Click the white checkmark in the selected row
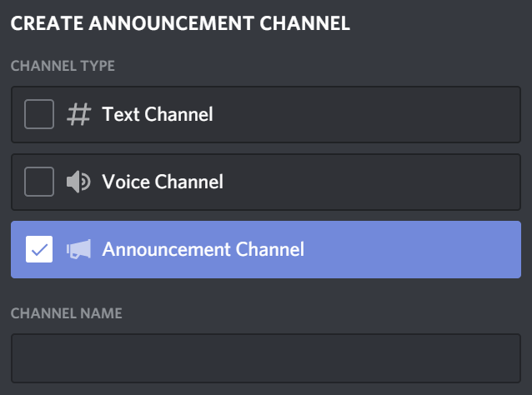The width and height of the screenshot is (532, 395). tap(39, 249)
